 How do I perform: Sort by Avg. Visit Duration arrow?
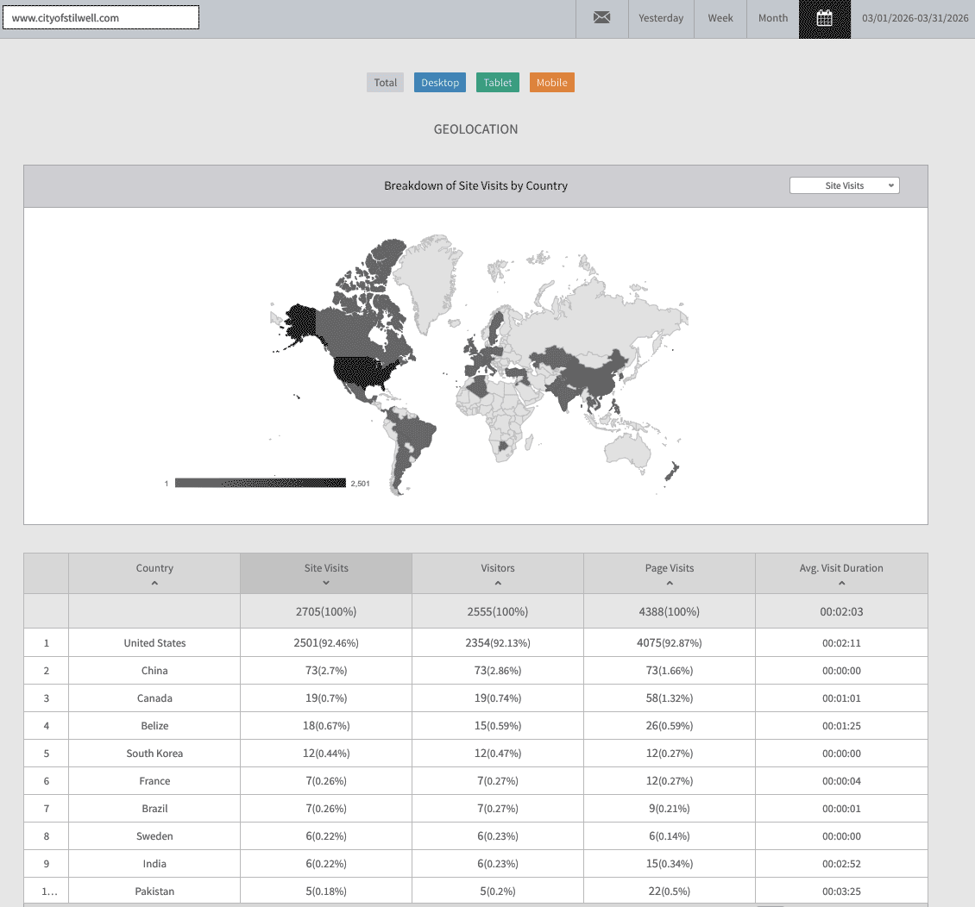coord(841,584)
